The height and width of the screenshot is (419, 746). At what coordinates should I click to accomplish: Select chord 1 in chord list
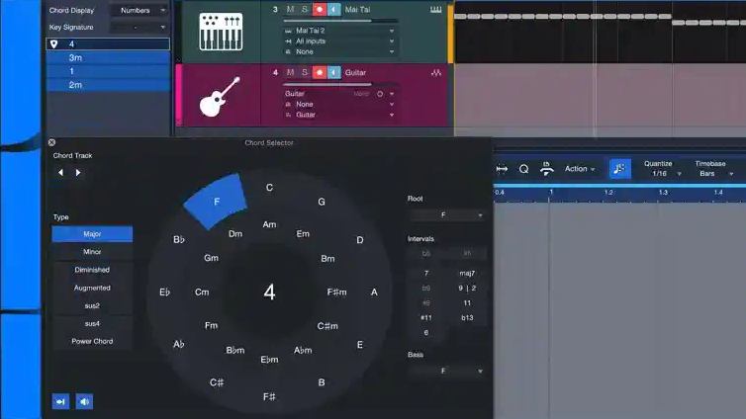(x=108, y=71)
